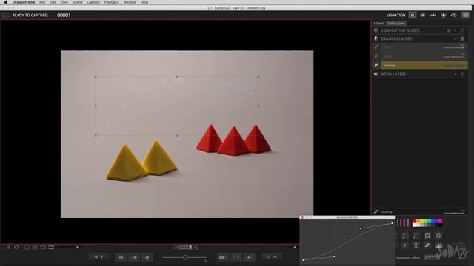Open the Scene menu
The height and width of the screenshot is (266, 474).
77,2
